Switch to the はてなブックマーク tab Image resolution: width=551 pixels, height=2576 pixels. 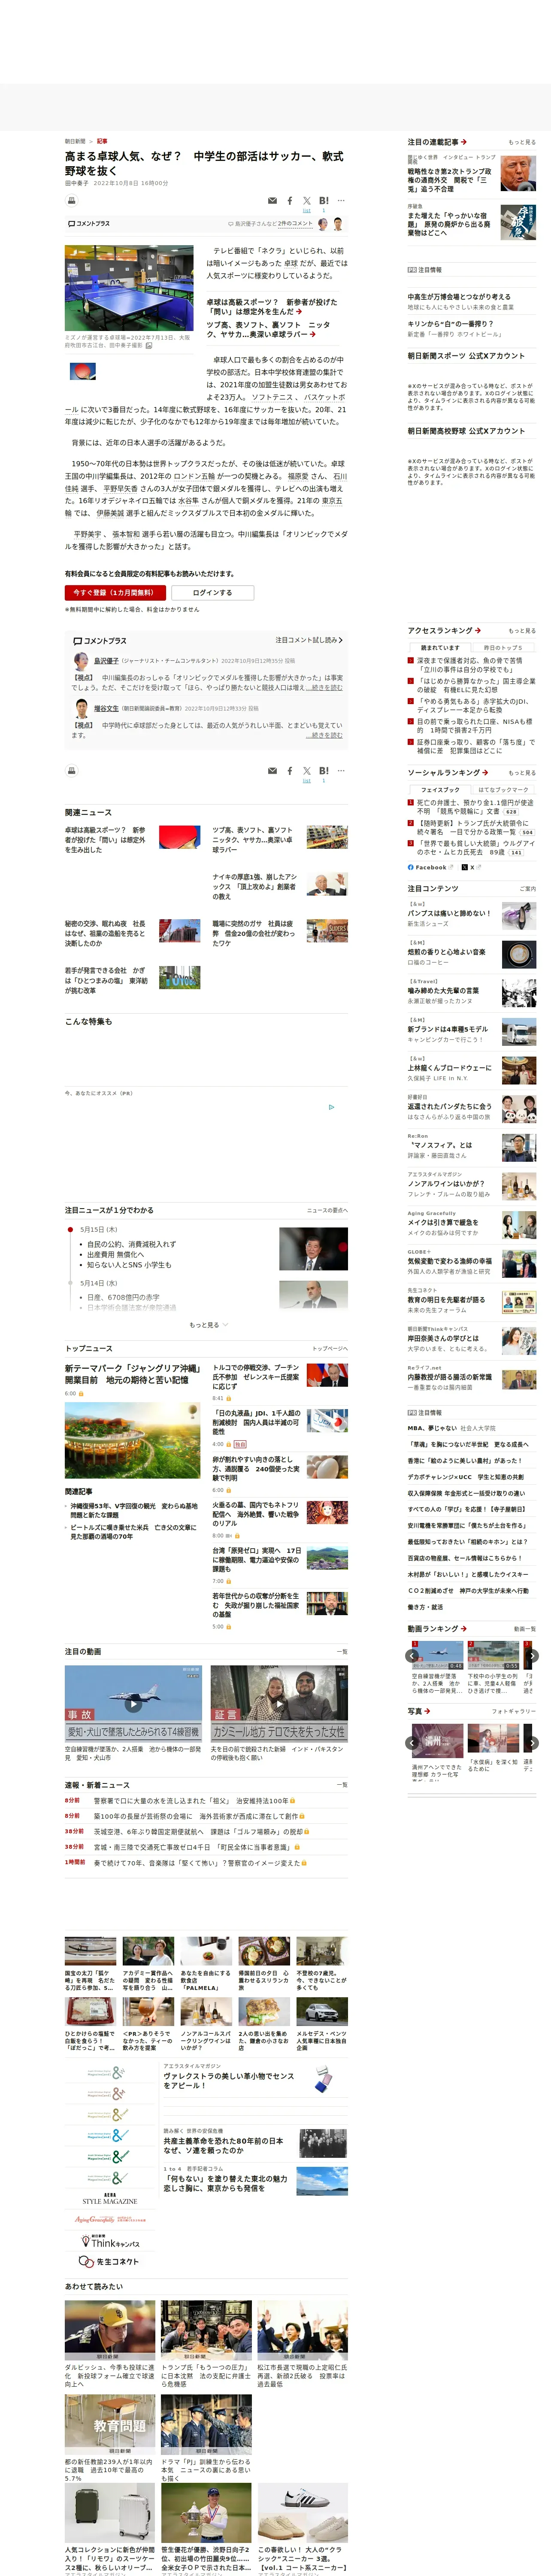click(503, 790)
